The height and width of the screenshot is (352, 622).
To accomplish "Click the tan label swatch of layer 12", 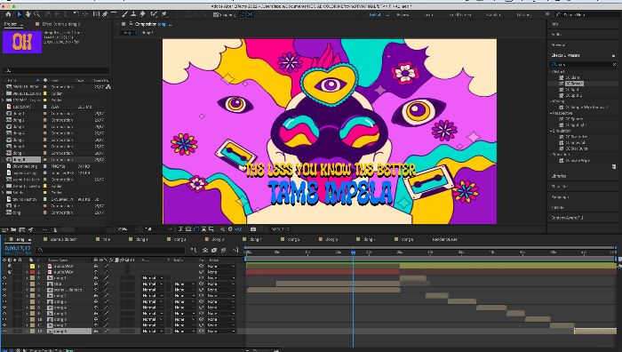I will [32, 331].
